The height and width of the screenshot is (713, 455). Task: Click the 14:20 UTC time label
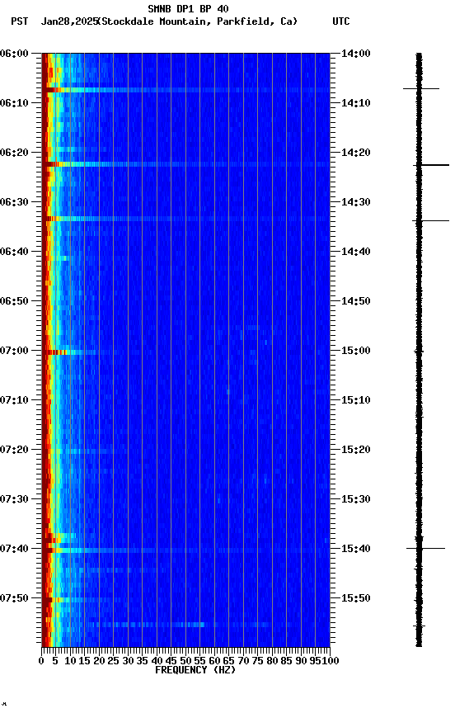coord(356,153)
